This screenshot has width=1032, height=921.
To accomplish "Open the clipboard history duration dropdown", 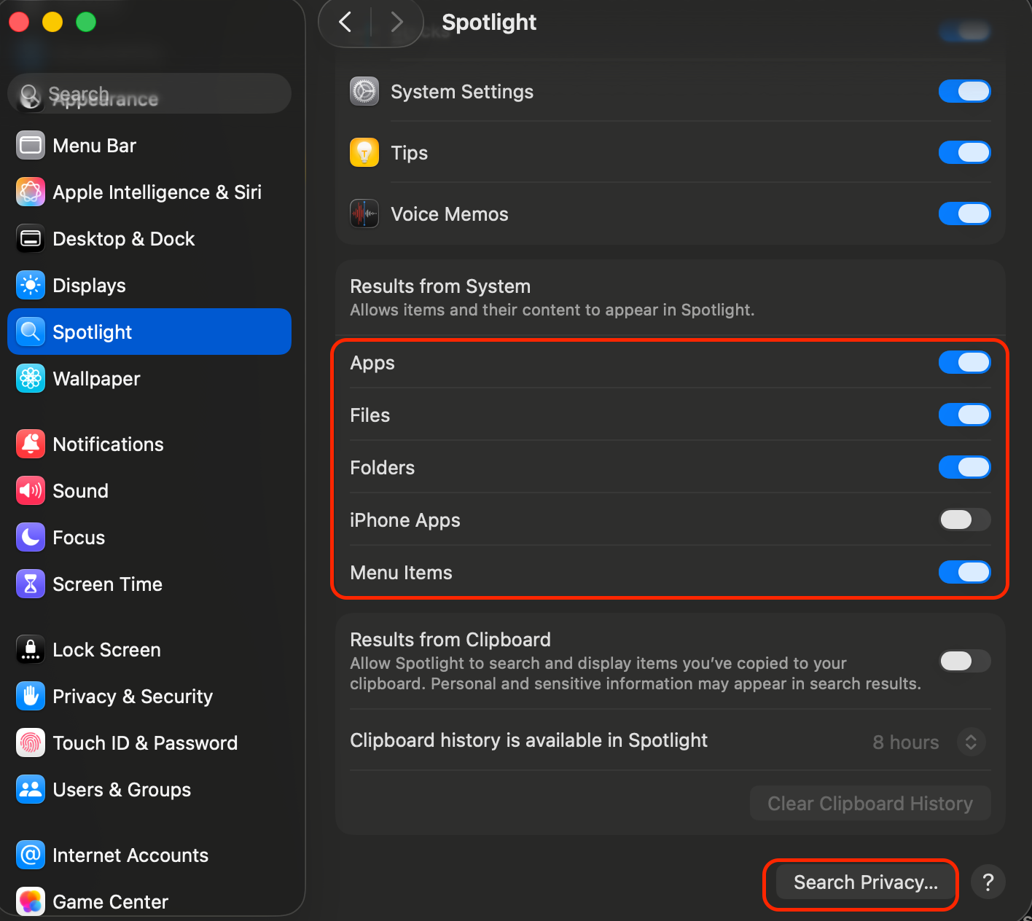I will pyautogui.click(x=970, y=742).
